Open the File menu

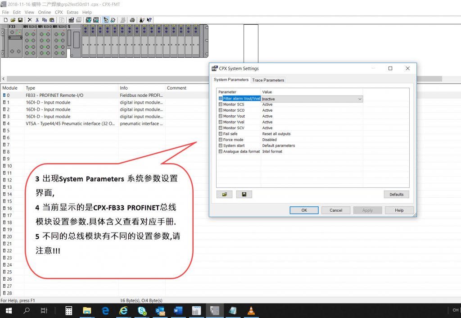tap(5, 12)
